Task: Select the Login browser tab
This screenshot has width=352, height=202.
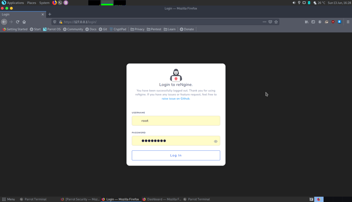Action: [x=23, y=14]
